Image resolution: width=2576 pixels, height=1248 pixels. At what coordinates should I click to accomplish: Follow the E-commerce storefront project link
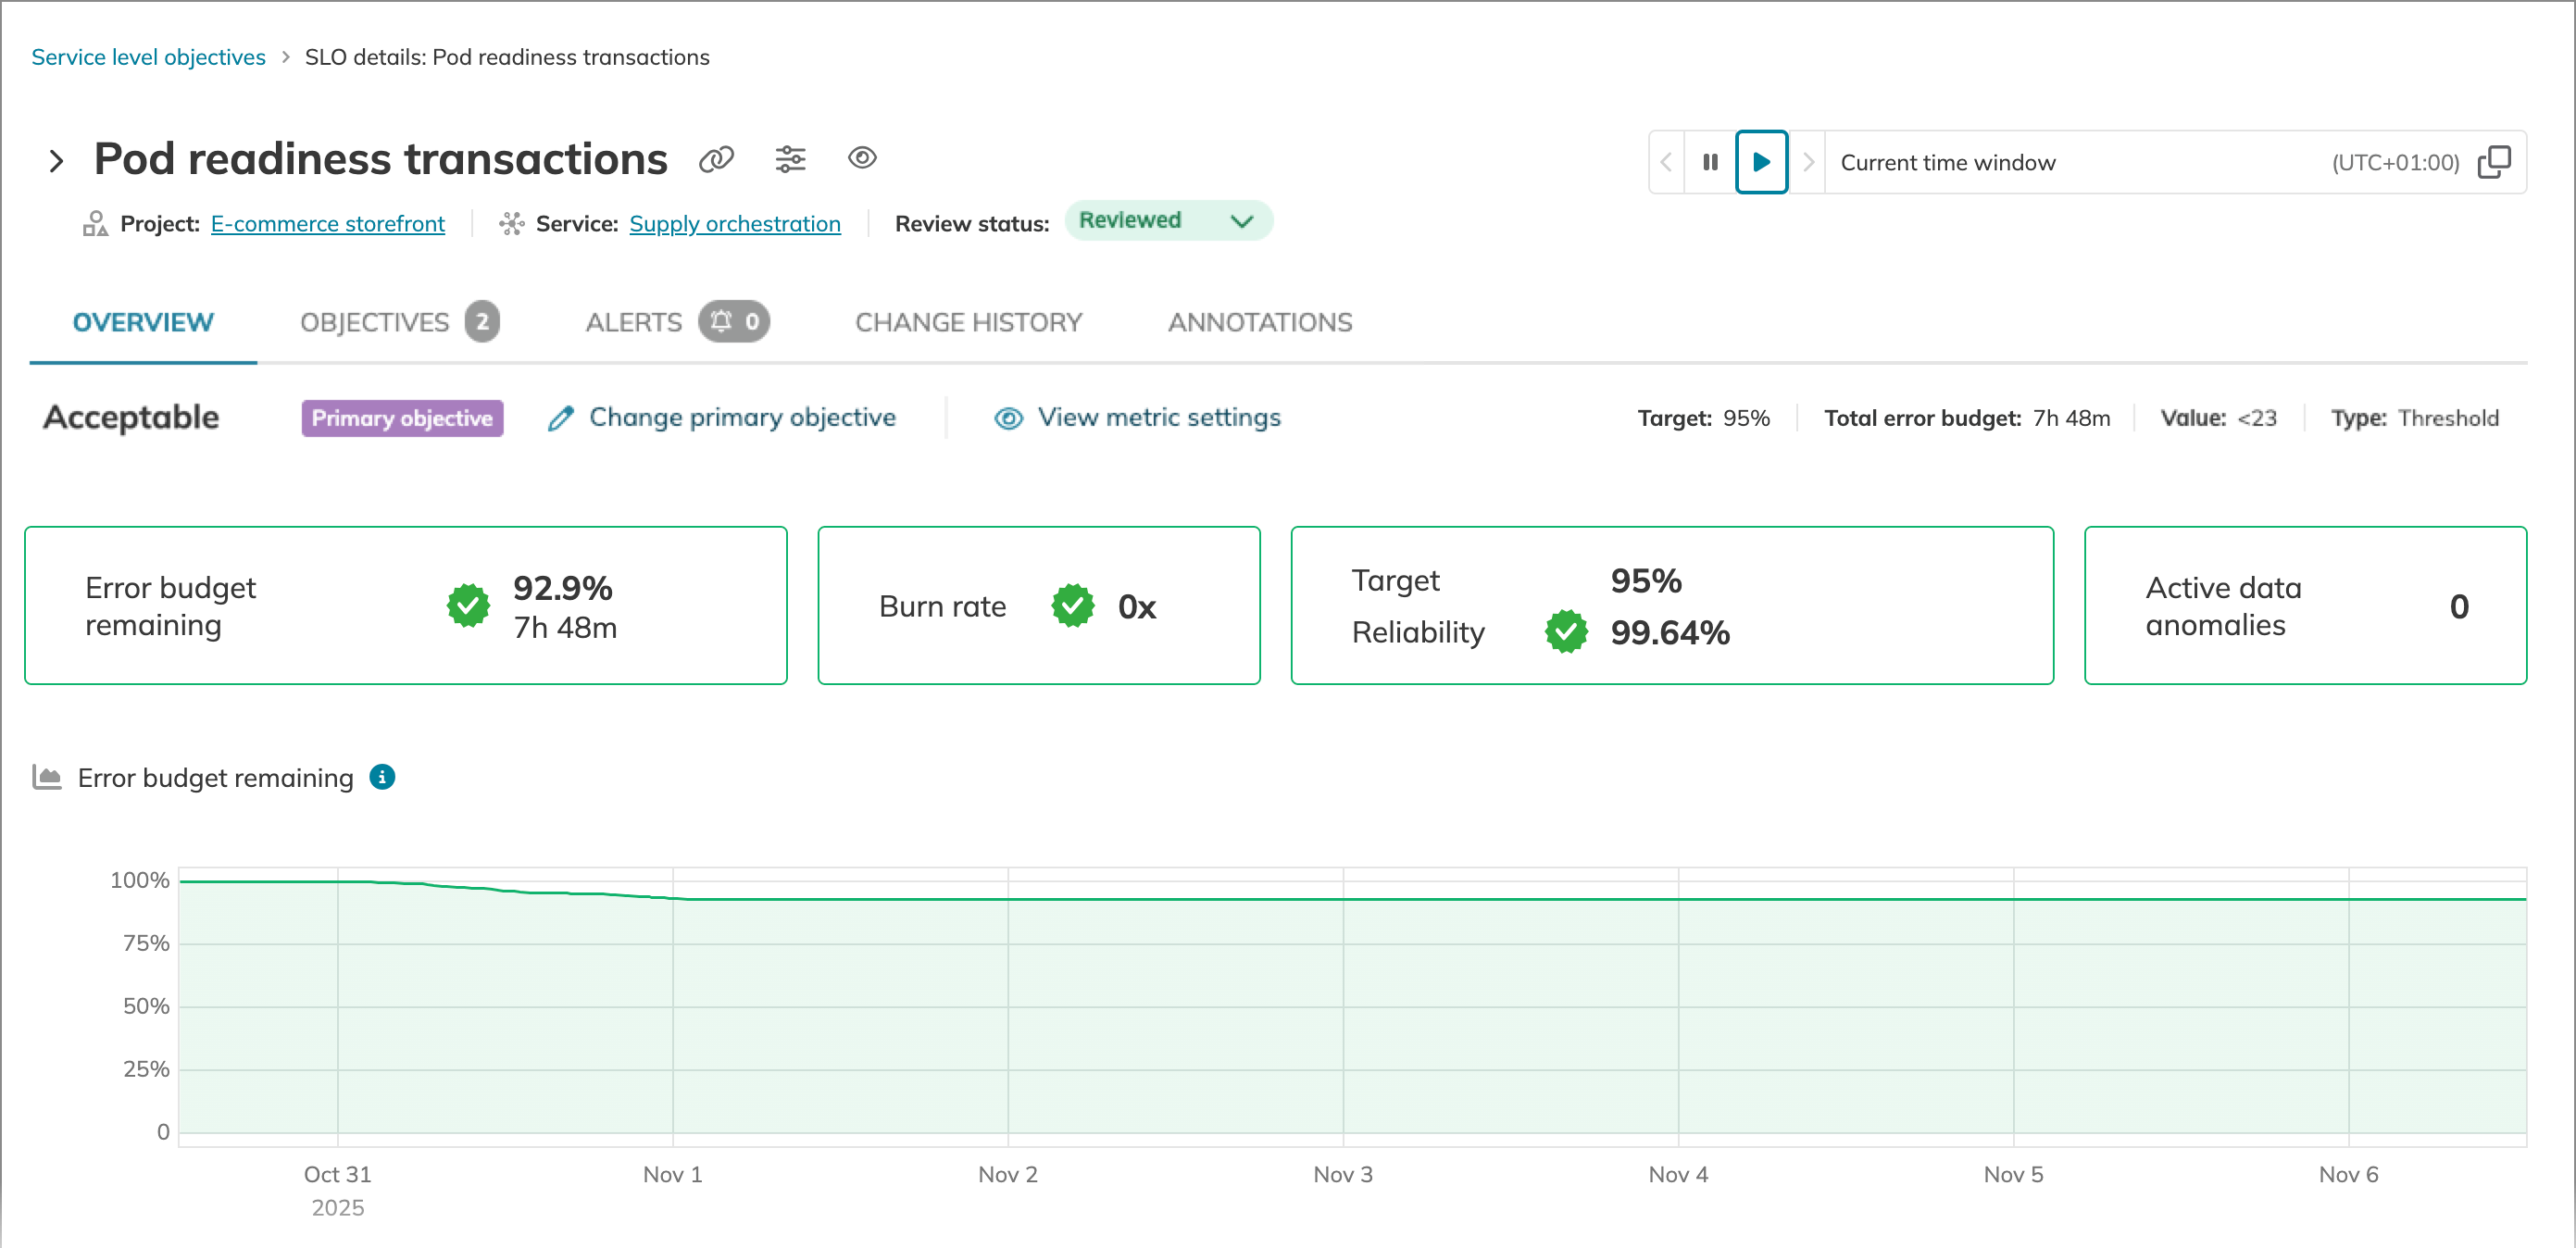[x=327, y=224]
